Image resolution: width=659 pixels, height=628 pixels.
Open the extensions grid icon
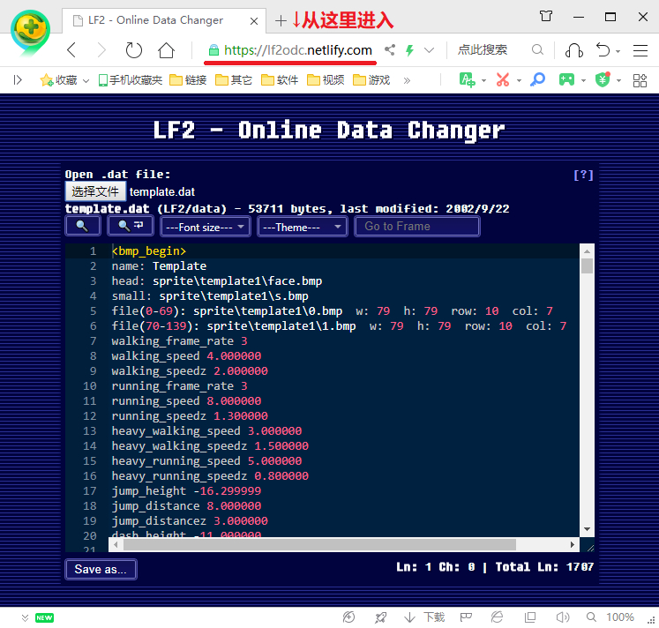click(640, 79)
